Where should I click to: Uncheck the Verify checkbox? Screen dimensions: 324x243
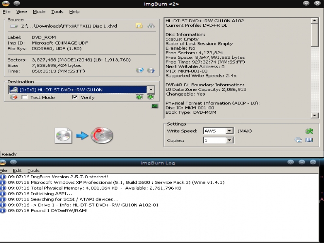pos(75,97)
